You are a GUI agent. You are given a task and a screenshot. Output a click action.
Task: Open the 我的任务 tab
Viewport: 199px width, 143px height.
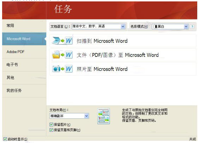click(x=24, y=90)
